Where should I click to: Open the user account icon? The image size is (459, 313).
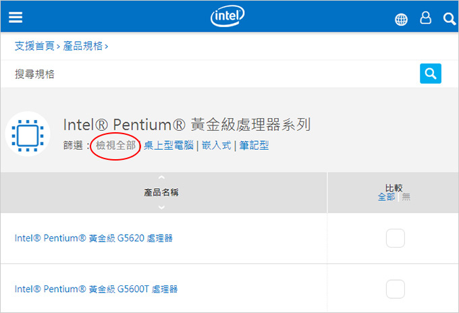[x=425, y=18]
